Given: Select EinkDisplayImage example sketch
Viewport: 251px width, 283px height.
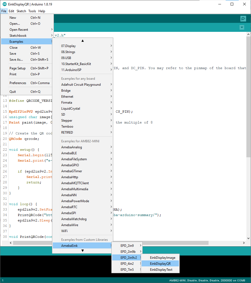Looking at the screenshot, I should pyautogui.click(x=163, y=257).
